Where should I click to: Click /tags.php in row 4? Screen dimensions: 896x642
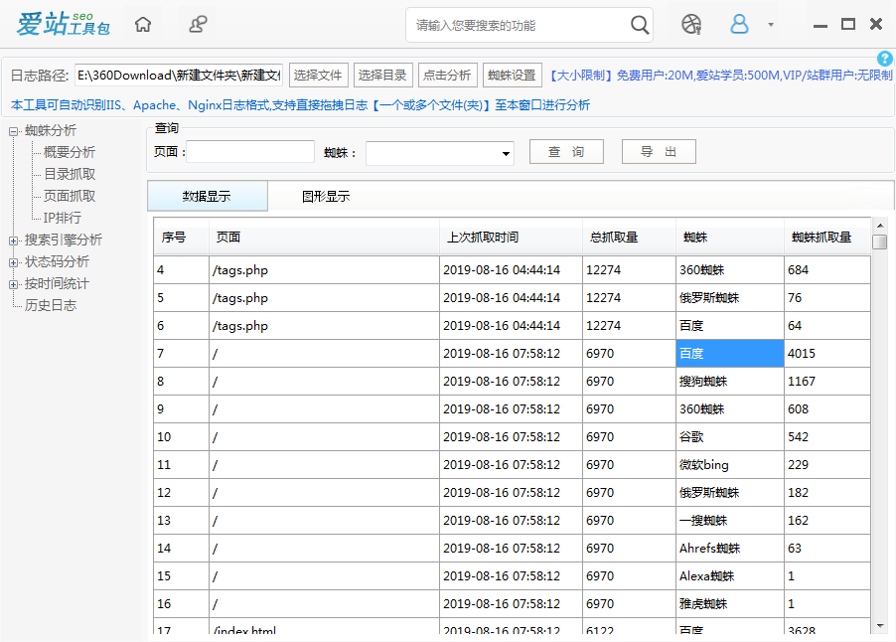click(325, 270)
